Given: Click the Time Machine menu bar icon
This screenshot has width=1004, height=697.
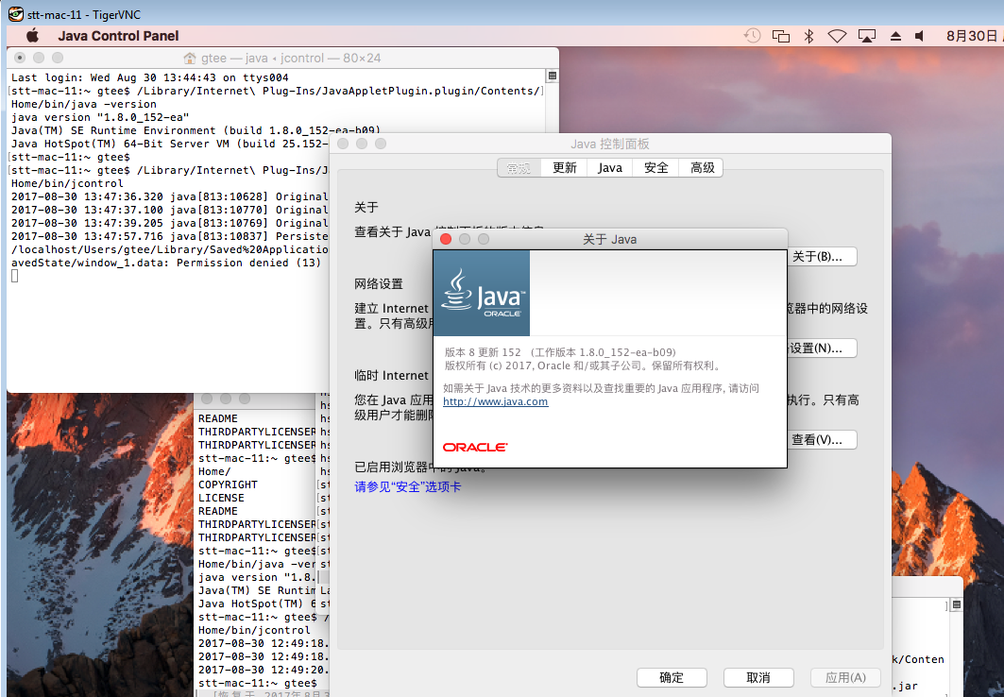Looking at the screenshot, I should coord(752,36).
